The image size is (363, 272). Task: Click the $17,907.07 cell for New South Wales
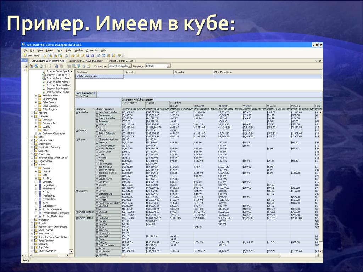click(133, 112)
